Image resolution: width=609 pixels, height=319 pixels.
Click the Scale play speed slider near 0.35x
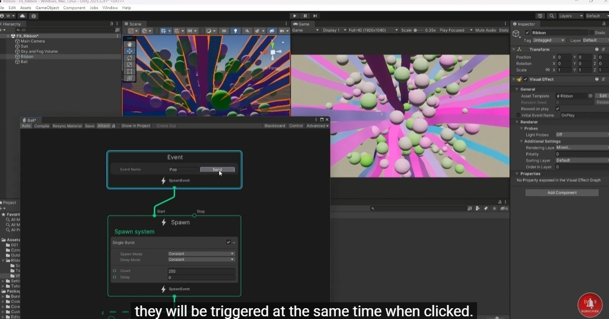[415, 30]
